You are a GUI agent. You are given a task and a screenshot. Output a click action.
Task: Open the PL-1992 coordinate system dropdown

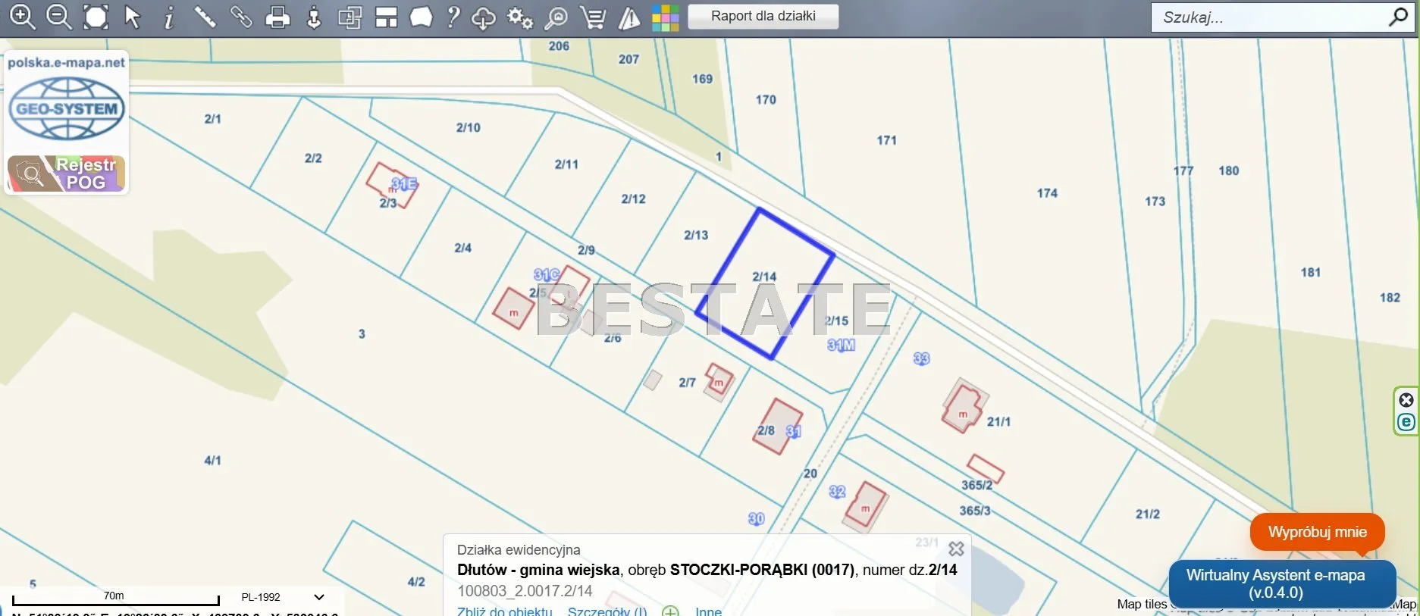tap(281, 597)
